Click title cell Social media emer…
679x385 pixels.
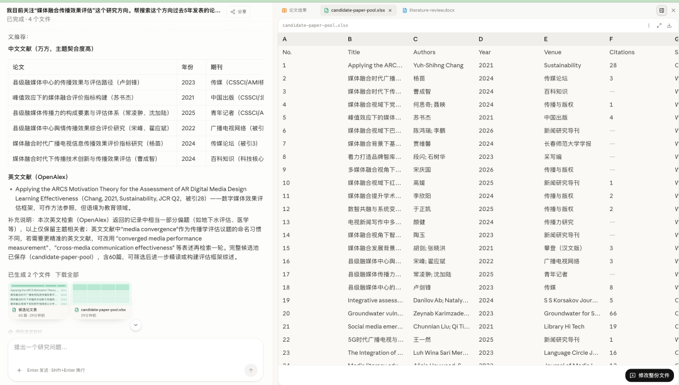tap(375, 327)
